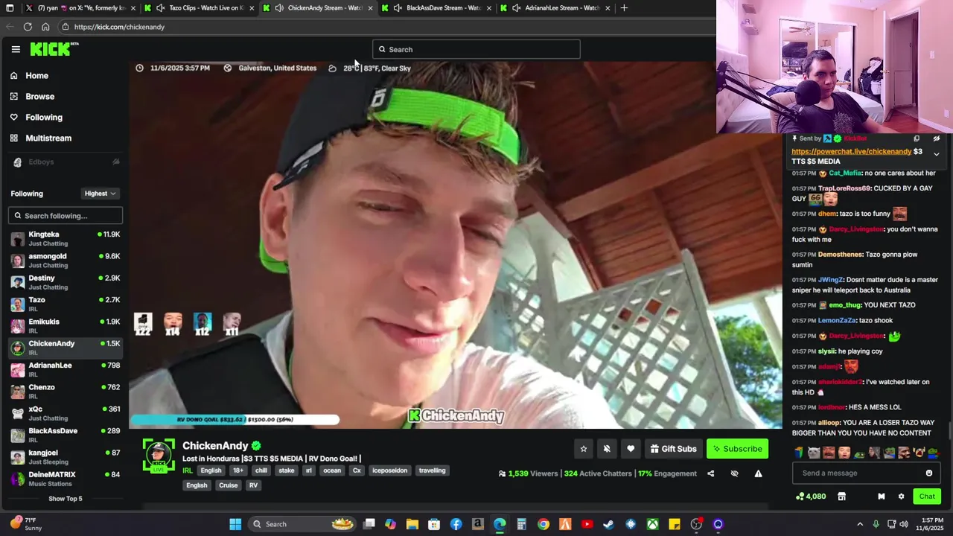Image resolution: width=953 pixels, height=536 pixels.
Task: Share the ChickenAndy stream
Action: pyautogui.click(x=710, y=473)
